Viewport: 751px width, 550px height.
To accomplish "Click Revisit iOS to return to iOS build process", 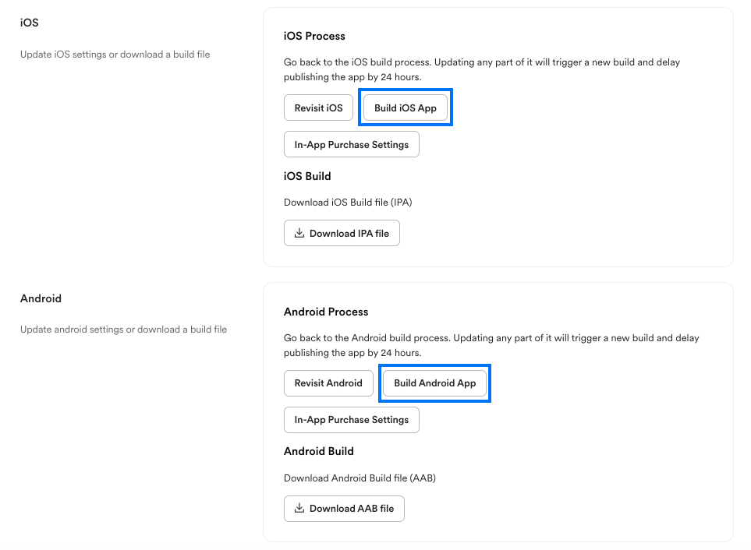I will [x=318, y=107].
